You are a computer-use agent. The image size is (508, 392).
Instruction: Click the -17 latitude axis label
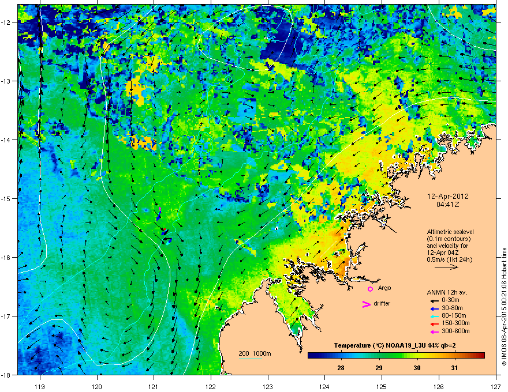pyautogui.click(x=6, y=316)
